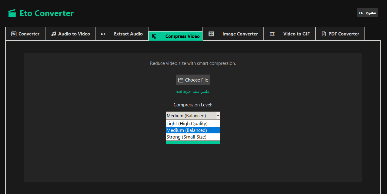
Task: Click the Arabic no-file-selected status text
Action: pos(193,92)
